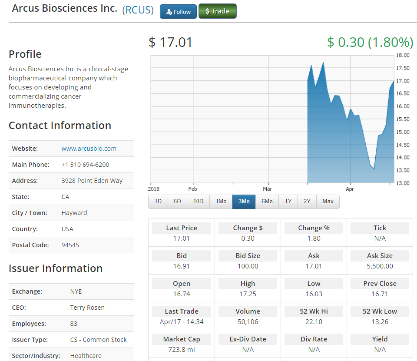The width and height of the screenshot is (417, 361).
Task: Click the issuer type CS - Common Stock
Action: 98,340
